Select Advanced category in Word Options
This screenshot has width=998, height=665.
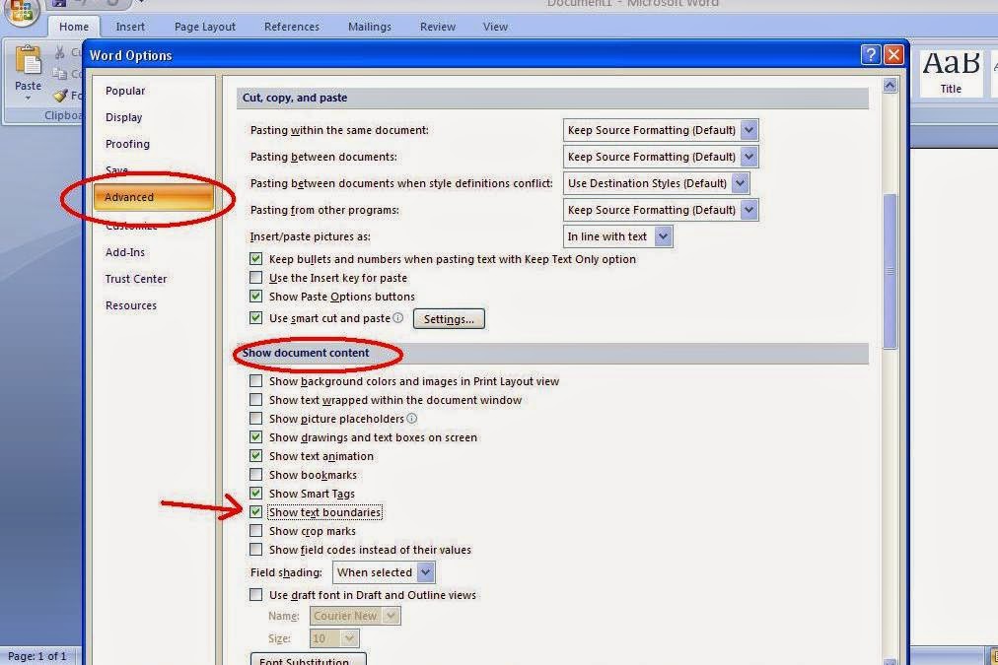tap(153, 197)
